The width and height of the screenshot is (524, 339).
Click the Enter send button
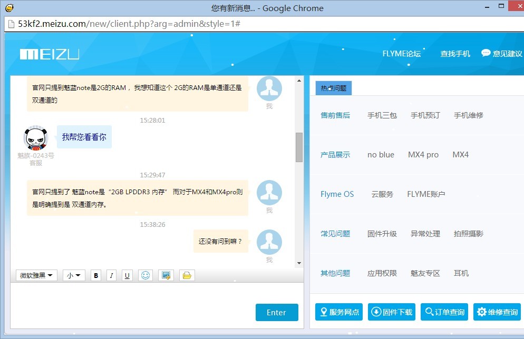pyautogui.click(x=277, y=312)
